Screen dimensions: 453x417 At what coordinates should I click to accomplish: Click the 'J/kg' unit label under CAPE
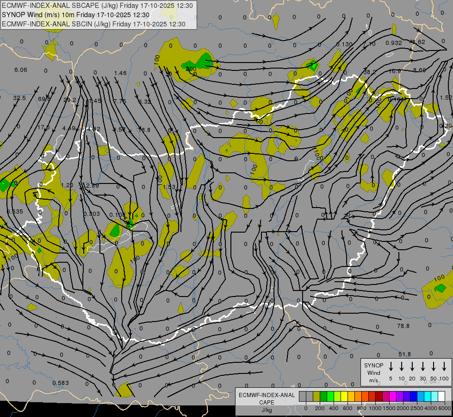point(267,410)
